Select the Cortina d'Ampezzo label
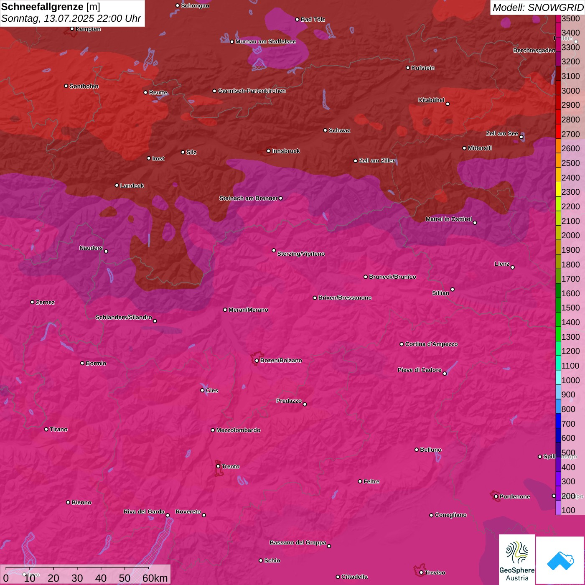585x585 pixels. pos(431,344)
